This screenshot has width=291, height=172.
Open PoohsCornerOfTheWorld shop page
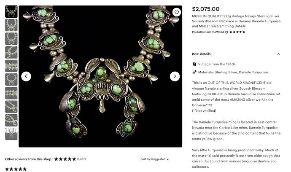tap(208, 32)
